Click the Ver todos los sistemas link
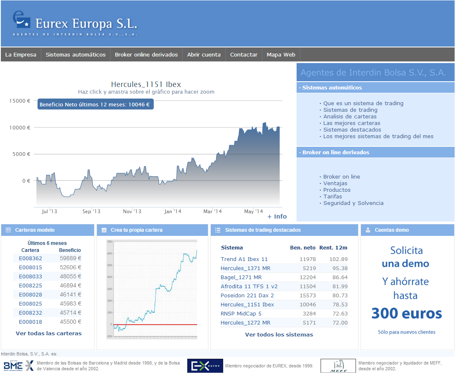The height and width of the screenshot is (374, 455). 279,334
